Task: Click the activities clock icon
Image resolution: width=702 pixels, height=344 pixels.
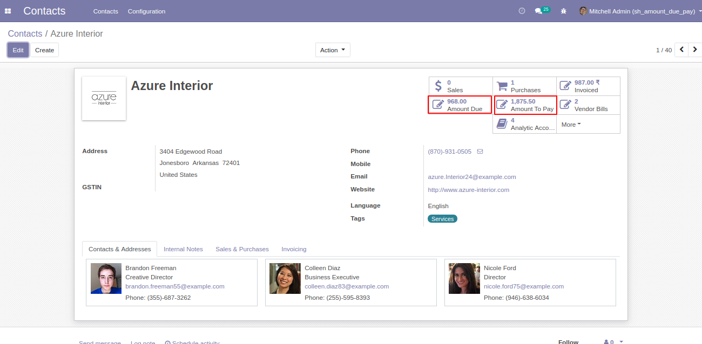Action: (x=522, y=11)
